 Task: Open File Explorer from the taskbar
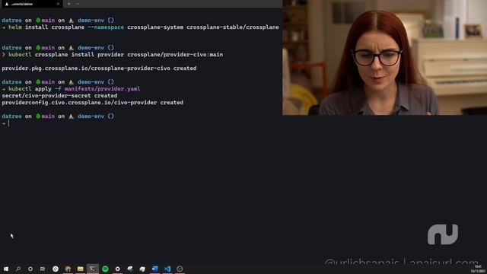[x=80, y=269]
